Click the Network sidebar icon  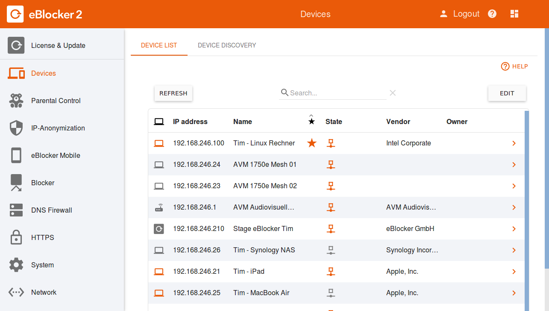[16, 292]
